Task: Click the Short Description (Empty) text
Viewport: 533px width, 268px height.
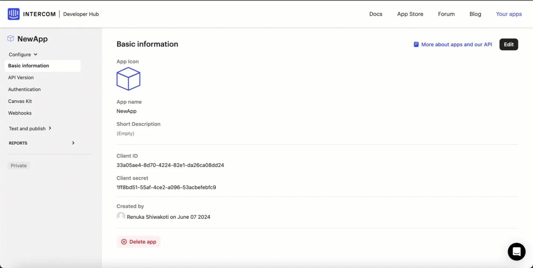Action: coord(125,133)
